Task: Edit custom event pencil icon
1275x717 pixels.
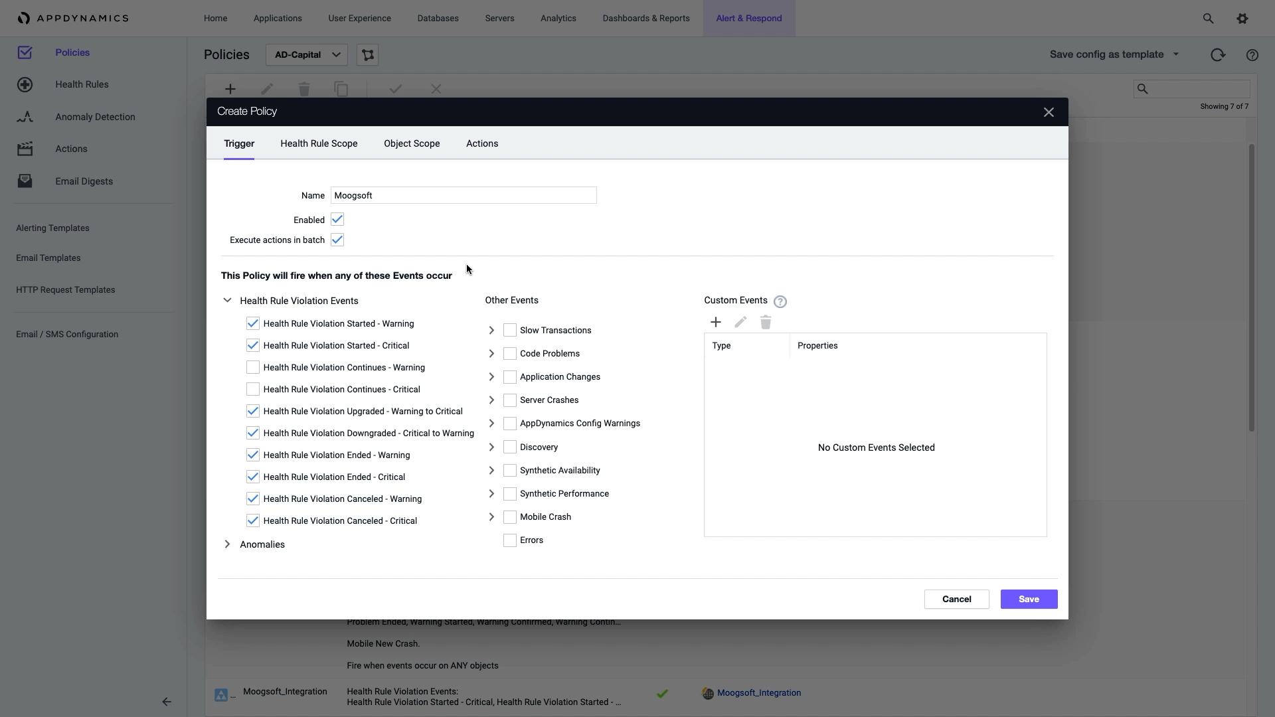Action: pyautogui.click(x=740, y=322)
